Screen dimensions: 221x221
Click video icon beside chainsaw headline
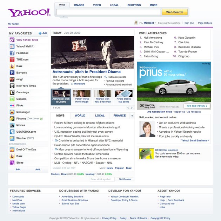tap(56, 150)
